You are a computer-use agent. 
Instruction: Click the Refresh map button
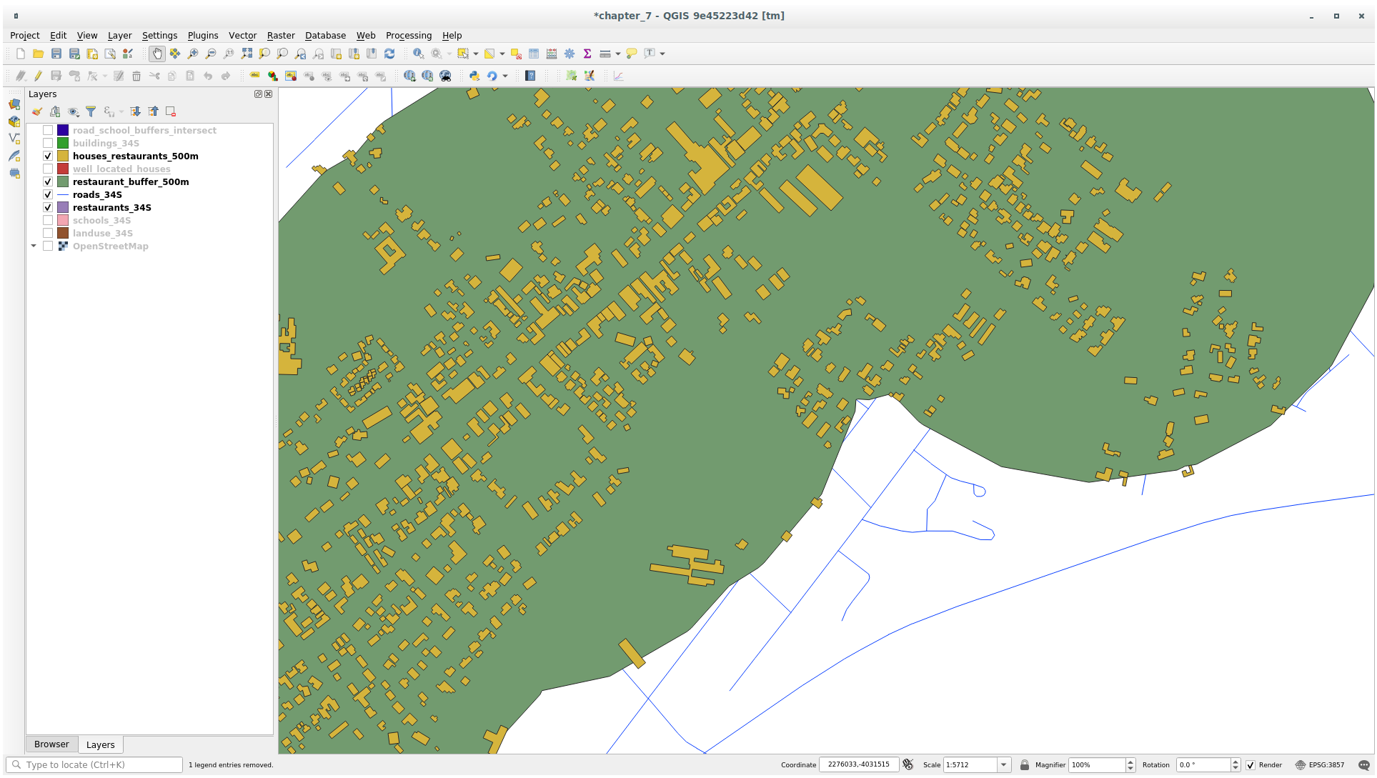[x=389, y=54]
